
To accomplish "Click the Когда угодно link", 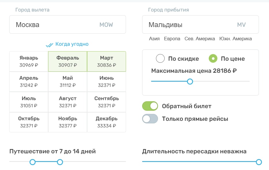I will 72,44.
